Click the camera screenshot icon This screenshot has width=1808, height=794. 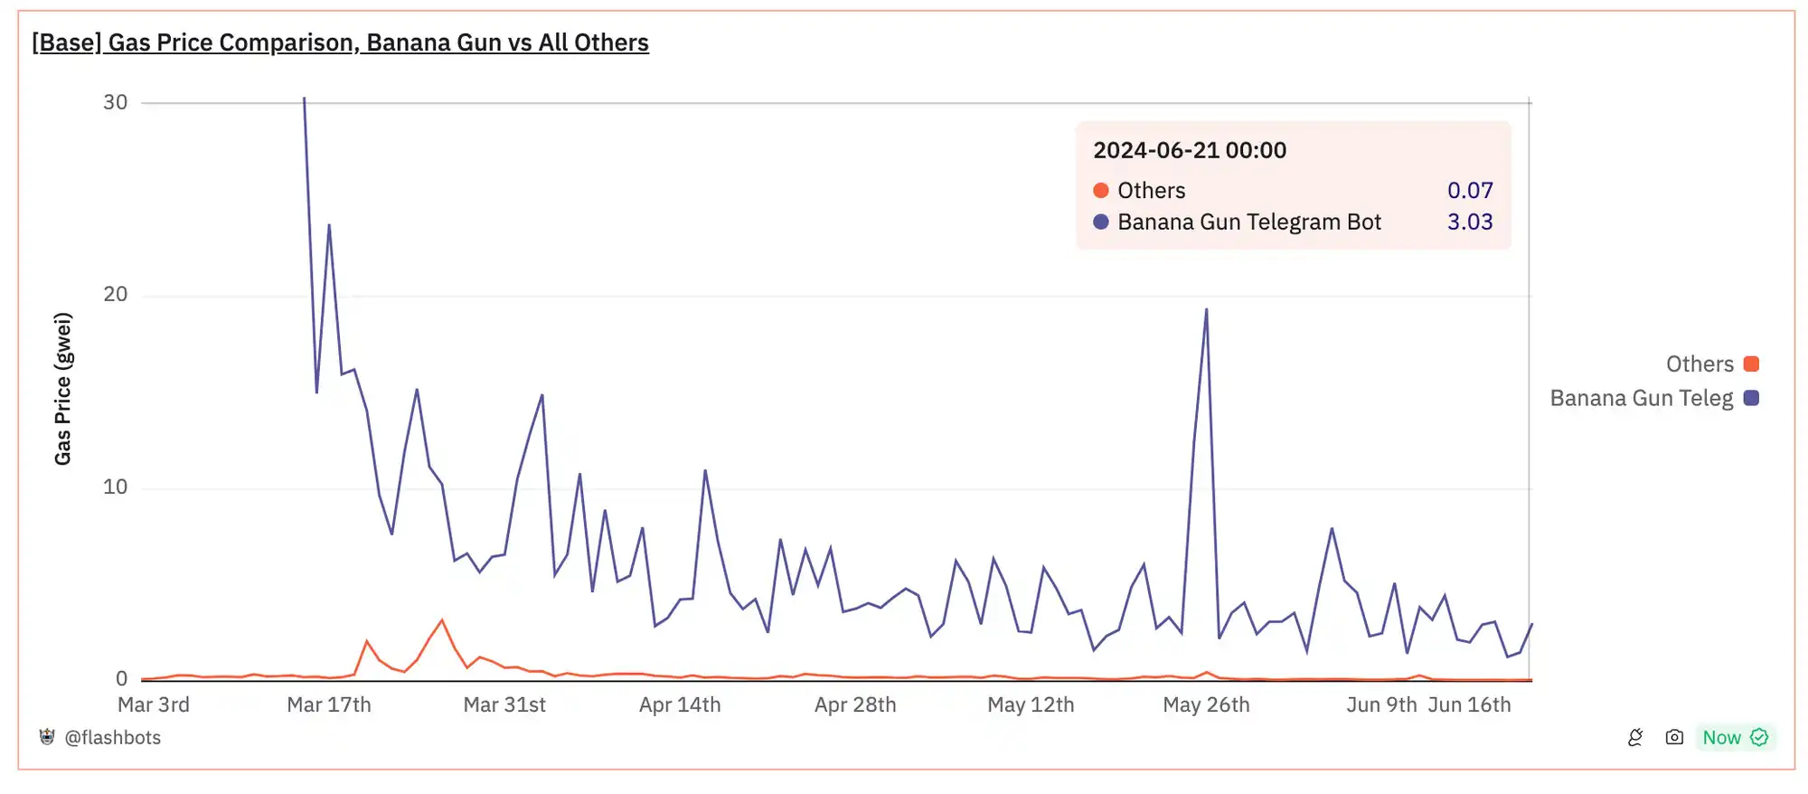click(1674, 738)
